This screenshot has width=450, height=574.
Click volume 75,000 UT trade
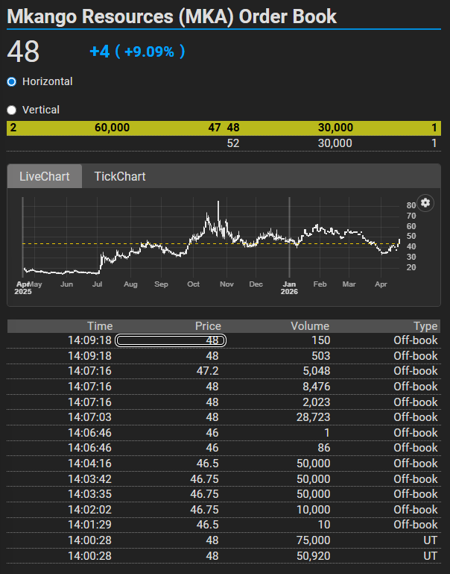point(314,540)
